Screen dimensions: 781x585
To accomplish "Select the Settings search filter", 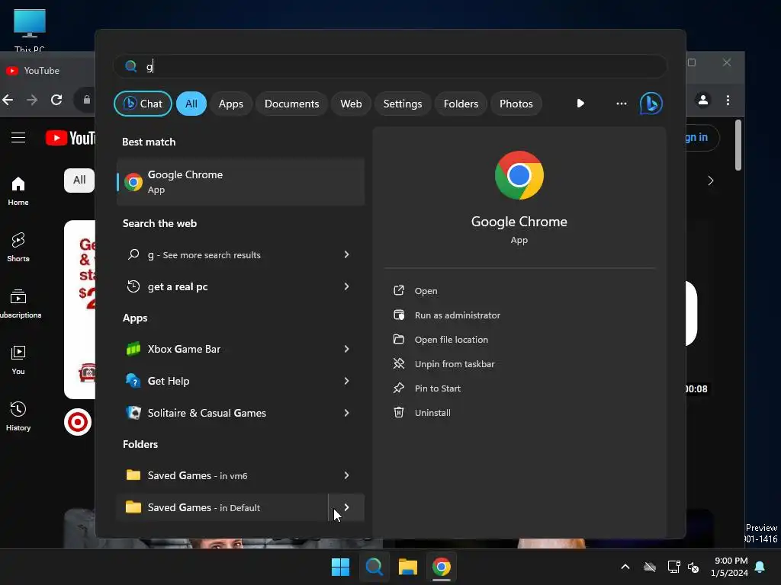I will click(x=403, y=104).
